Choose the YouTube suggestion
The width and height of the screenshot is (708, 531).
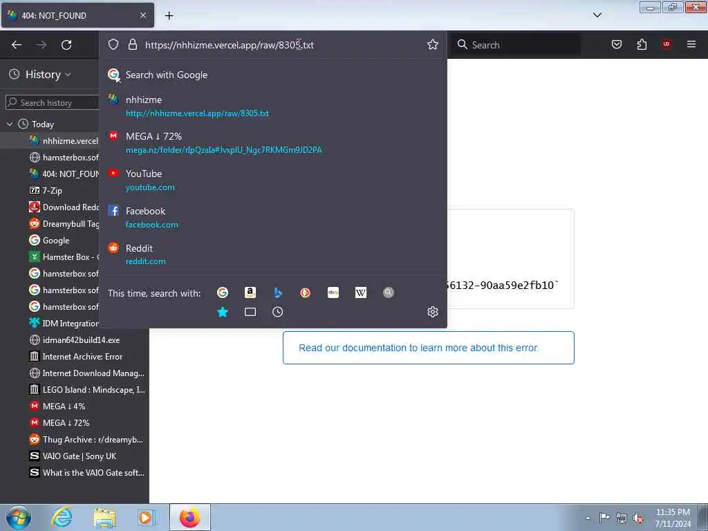click(x=272, y=180)
